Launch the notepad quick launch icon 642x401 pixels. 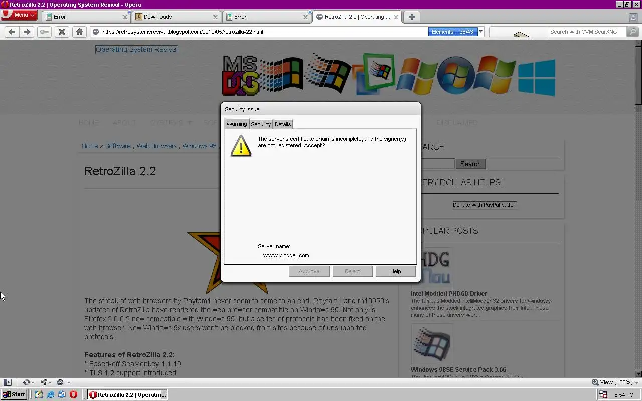39,395
